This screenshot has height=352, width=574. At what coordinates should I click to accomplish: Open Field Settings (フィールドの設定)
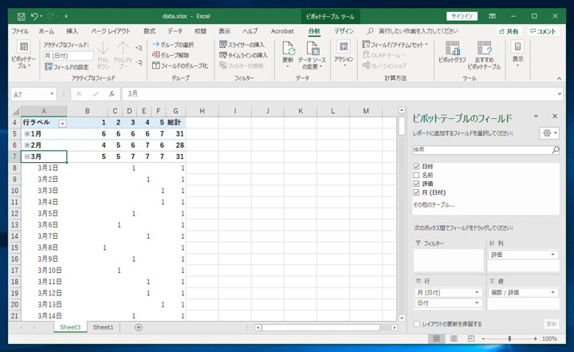[x=67, y=67]
